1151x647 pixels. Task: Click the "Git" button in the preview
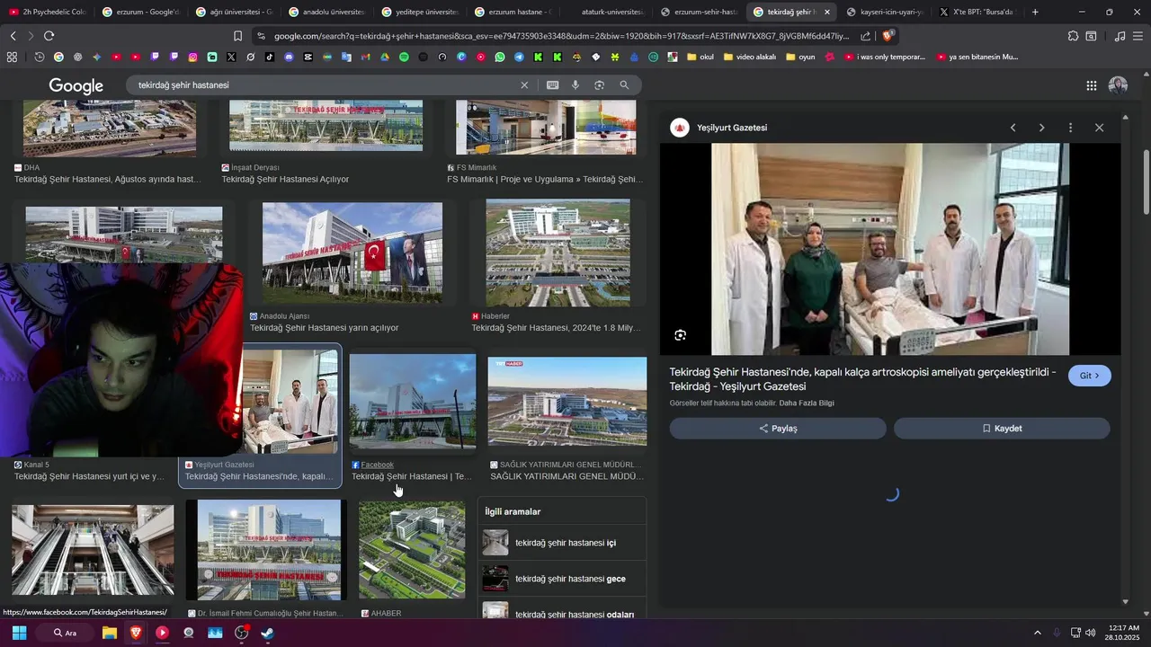1090,376
